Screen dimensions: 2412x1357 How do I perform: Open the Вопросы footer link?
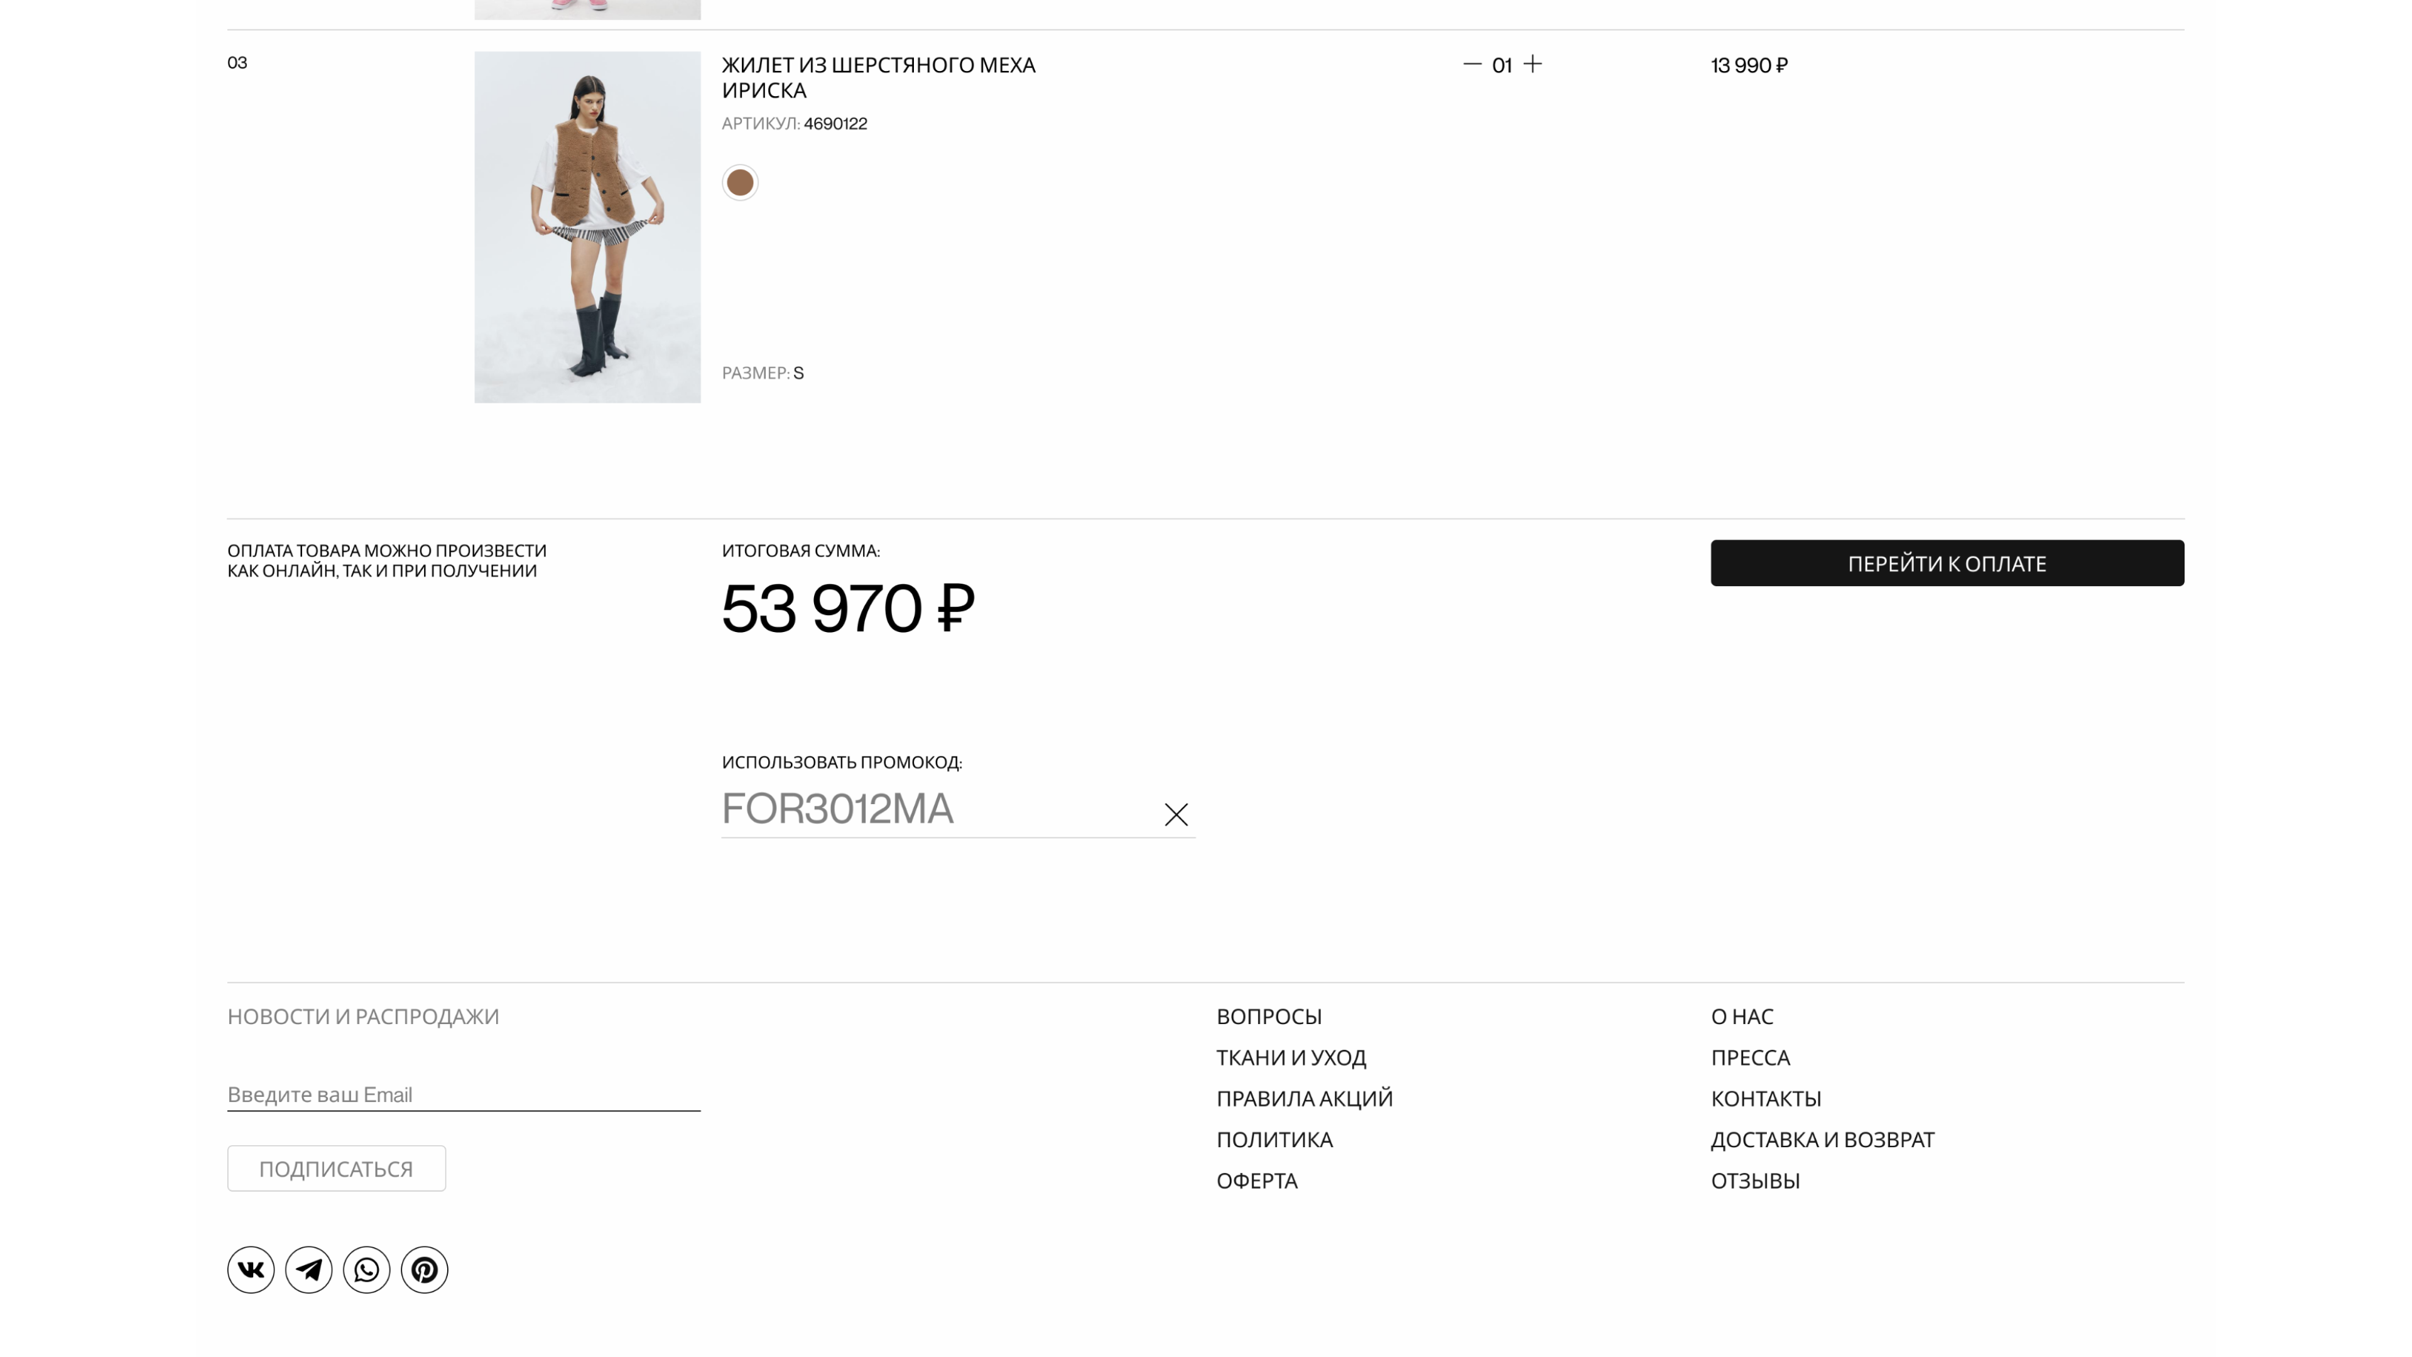(1269, 1016)
